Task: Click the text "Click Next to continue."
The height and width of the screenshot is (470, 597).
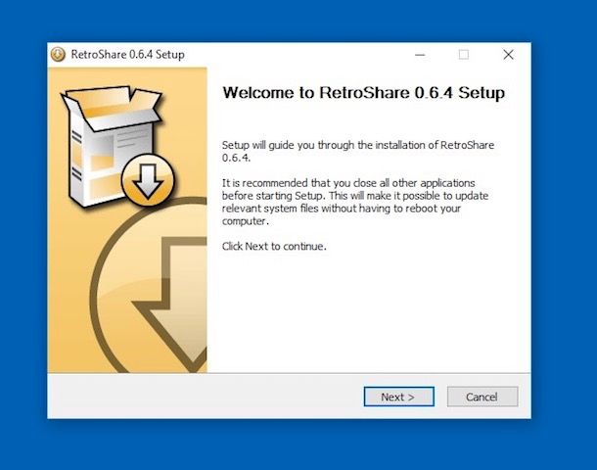Action: point(274,247)
